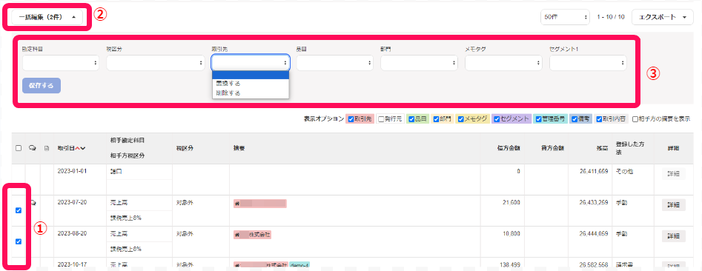Click the date 2023-07-20 cell
The height and width of the screenshot is (271, 702).
click(x=72, y=202)
